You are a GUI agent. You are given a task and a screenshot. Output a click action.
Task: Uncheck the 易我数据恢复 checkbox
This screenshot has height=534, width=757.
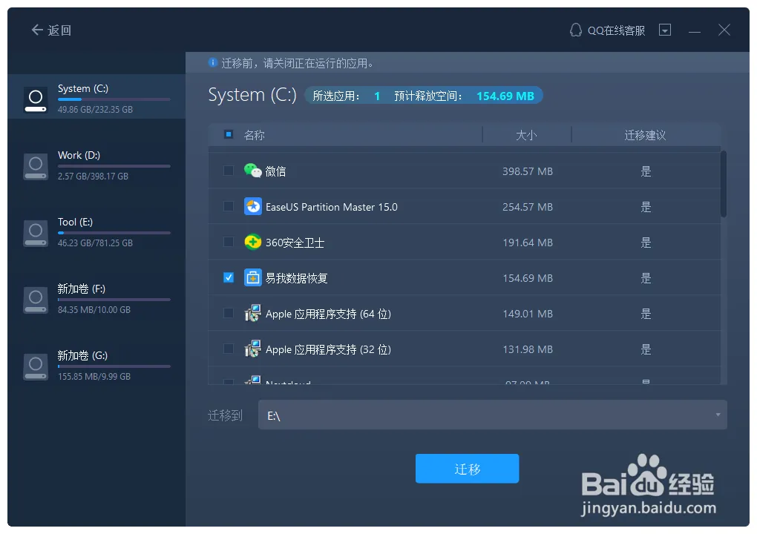[x=228, y=277]
